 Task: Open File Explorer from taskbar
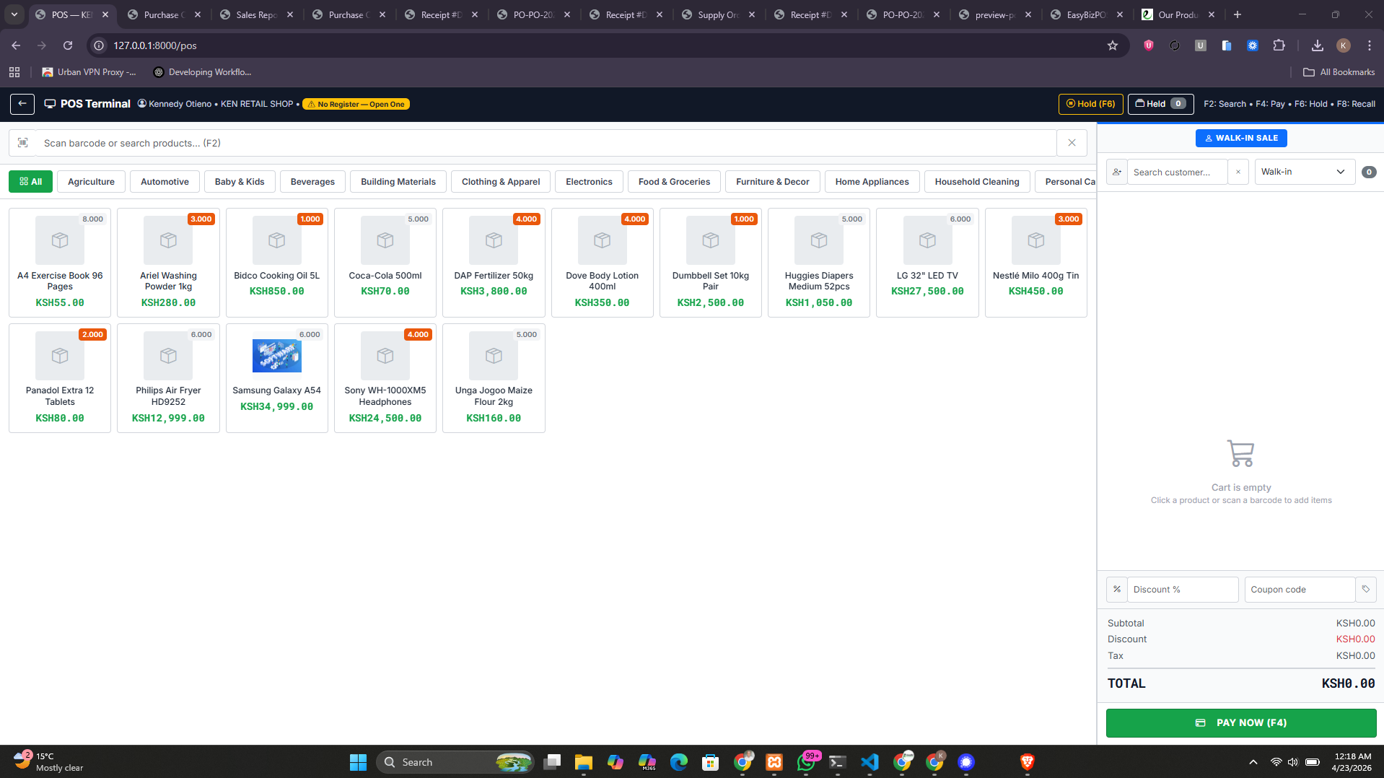click(583, 762)
